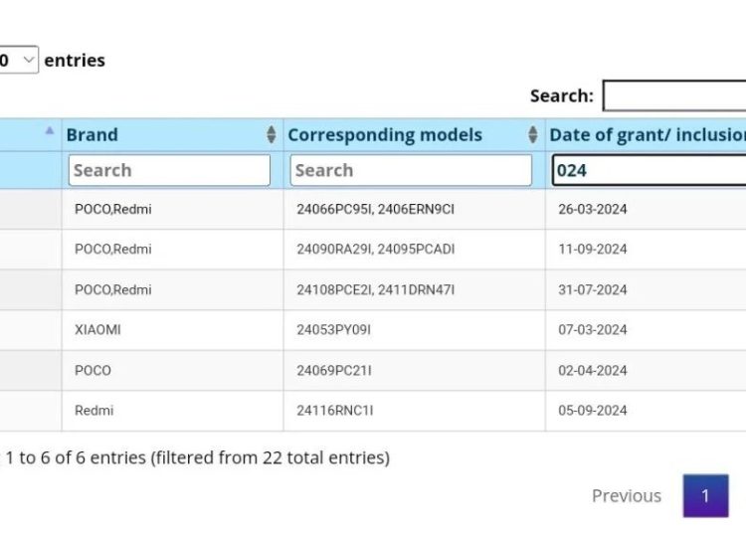
Task: Click the date 11-09-2024
Action: click(x=593, y=250)
